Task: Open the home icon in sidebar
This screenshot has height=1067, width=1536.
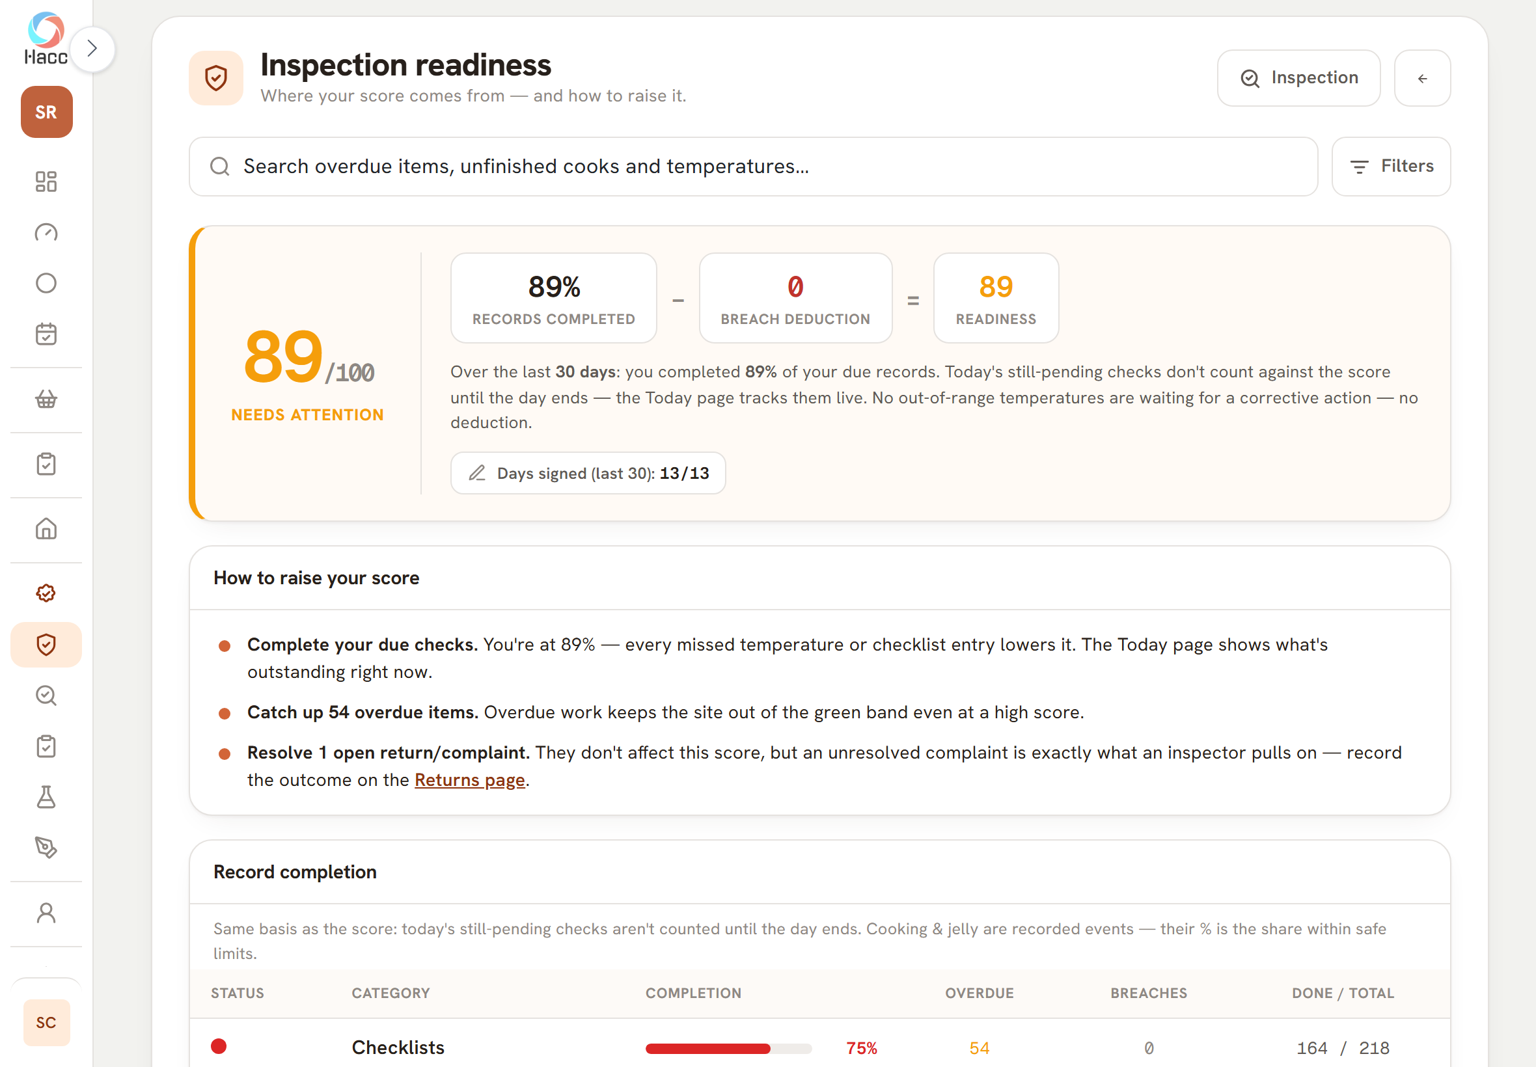Action: tap(46, 529)
